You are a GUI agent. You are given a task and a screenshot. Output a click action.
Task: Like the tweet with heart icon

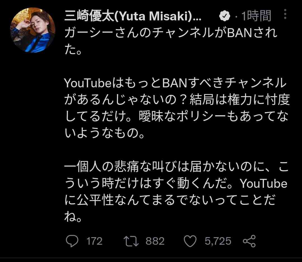coord(190,241)
